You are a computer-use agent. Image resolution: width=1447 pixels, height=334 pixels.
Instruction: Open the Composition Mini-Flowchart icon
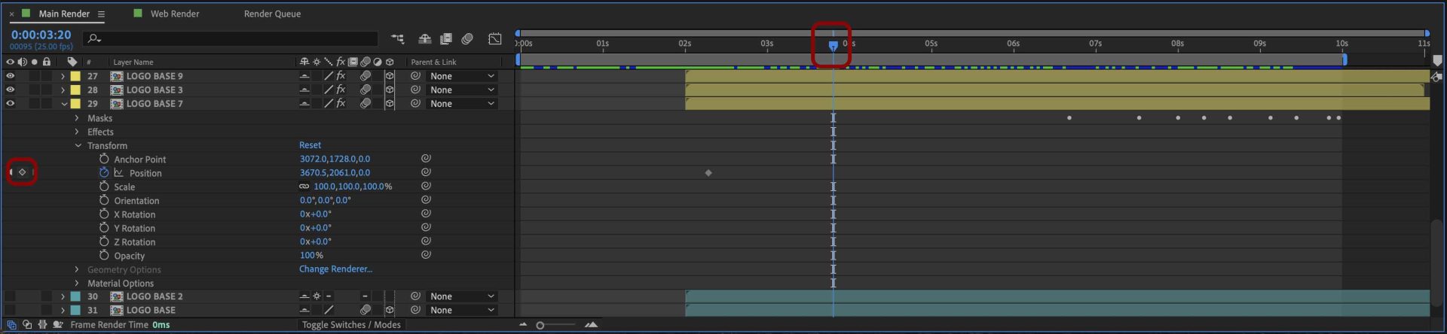[397, 38]
